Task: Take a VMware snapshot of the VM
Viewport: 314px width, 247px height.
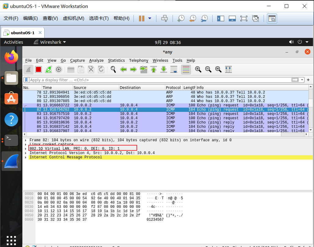Action: 181,19
